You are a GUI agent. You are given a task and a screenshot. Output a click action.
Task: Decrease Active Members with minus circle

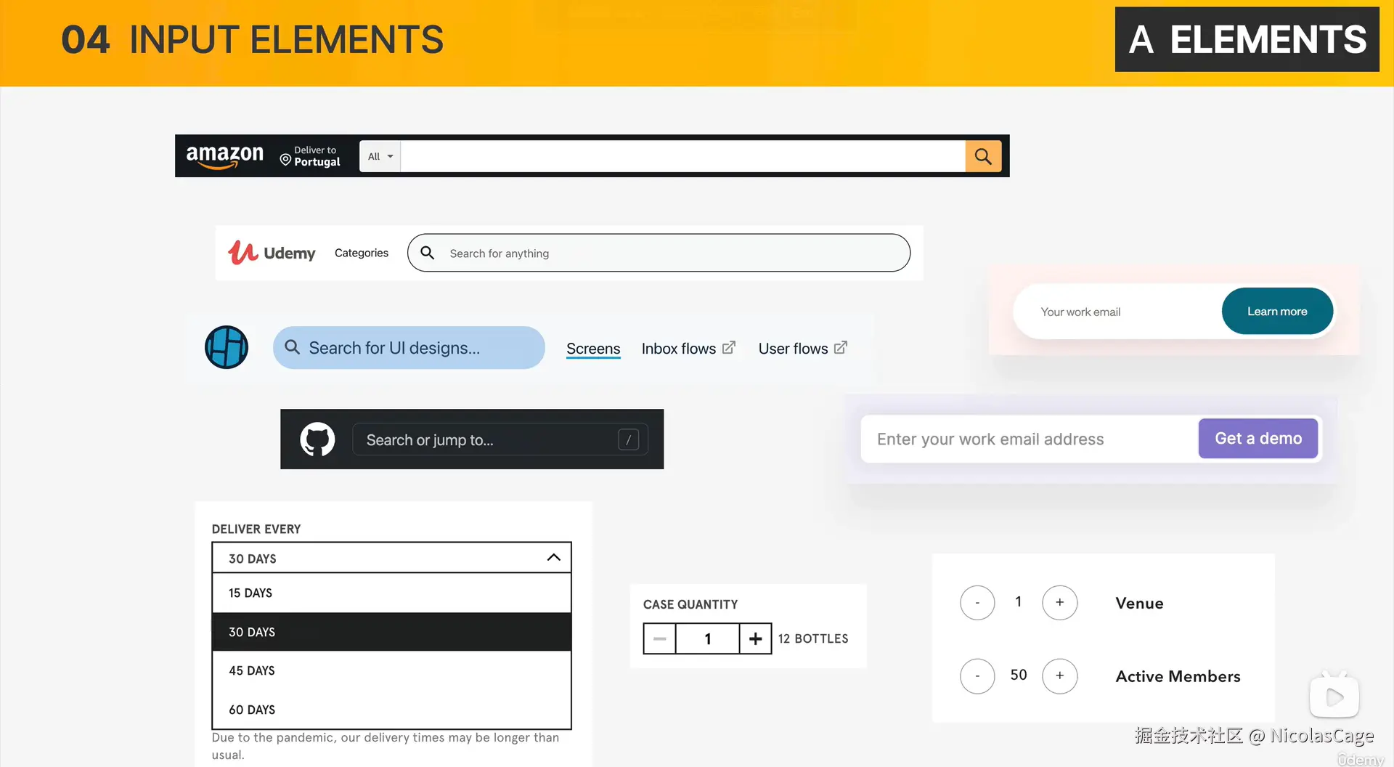click(977, 676)
